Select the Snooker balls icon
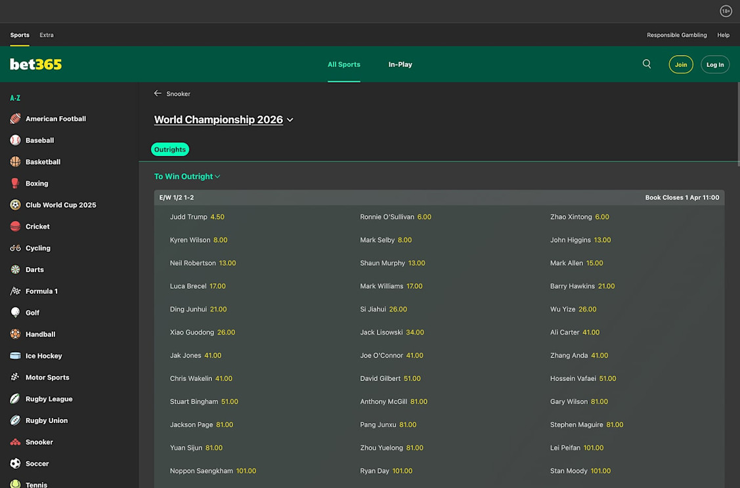This screenshot has height=488, width=740. (x=15, y=442)
